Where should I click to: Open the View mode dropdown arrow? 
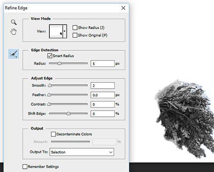[65, 31]
